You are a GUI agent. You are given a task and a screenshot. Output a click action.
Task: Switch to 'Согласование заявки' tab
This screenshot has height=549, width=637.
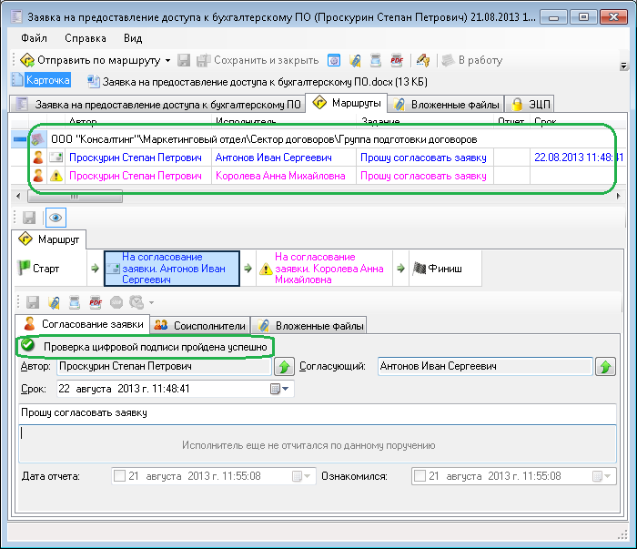(x=83, y=324)
